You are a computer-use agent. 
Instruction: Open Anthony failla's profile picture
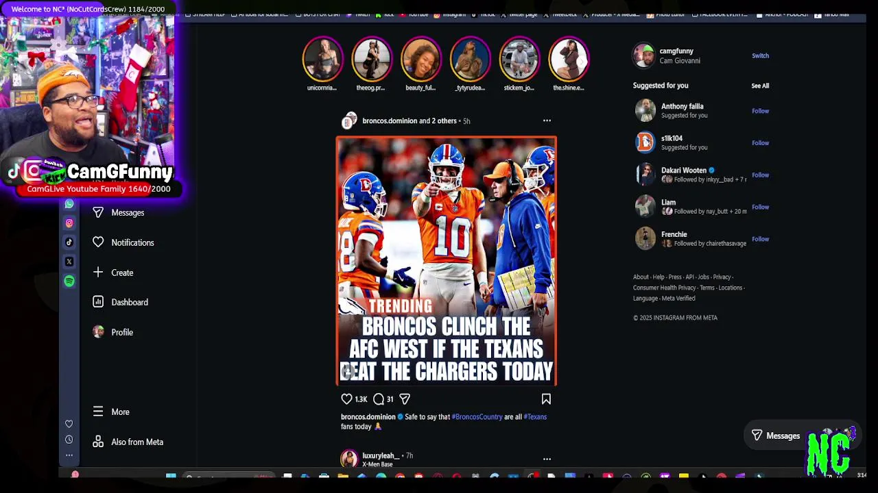(645, 110)
